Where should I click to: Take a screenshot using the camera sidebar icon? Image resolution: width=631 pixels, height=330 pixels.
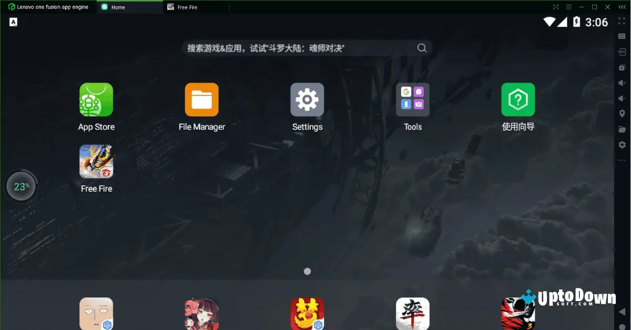point(622,67)
